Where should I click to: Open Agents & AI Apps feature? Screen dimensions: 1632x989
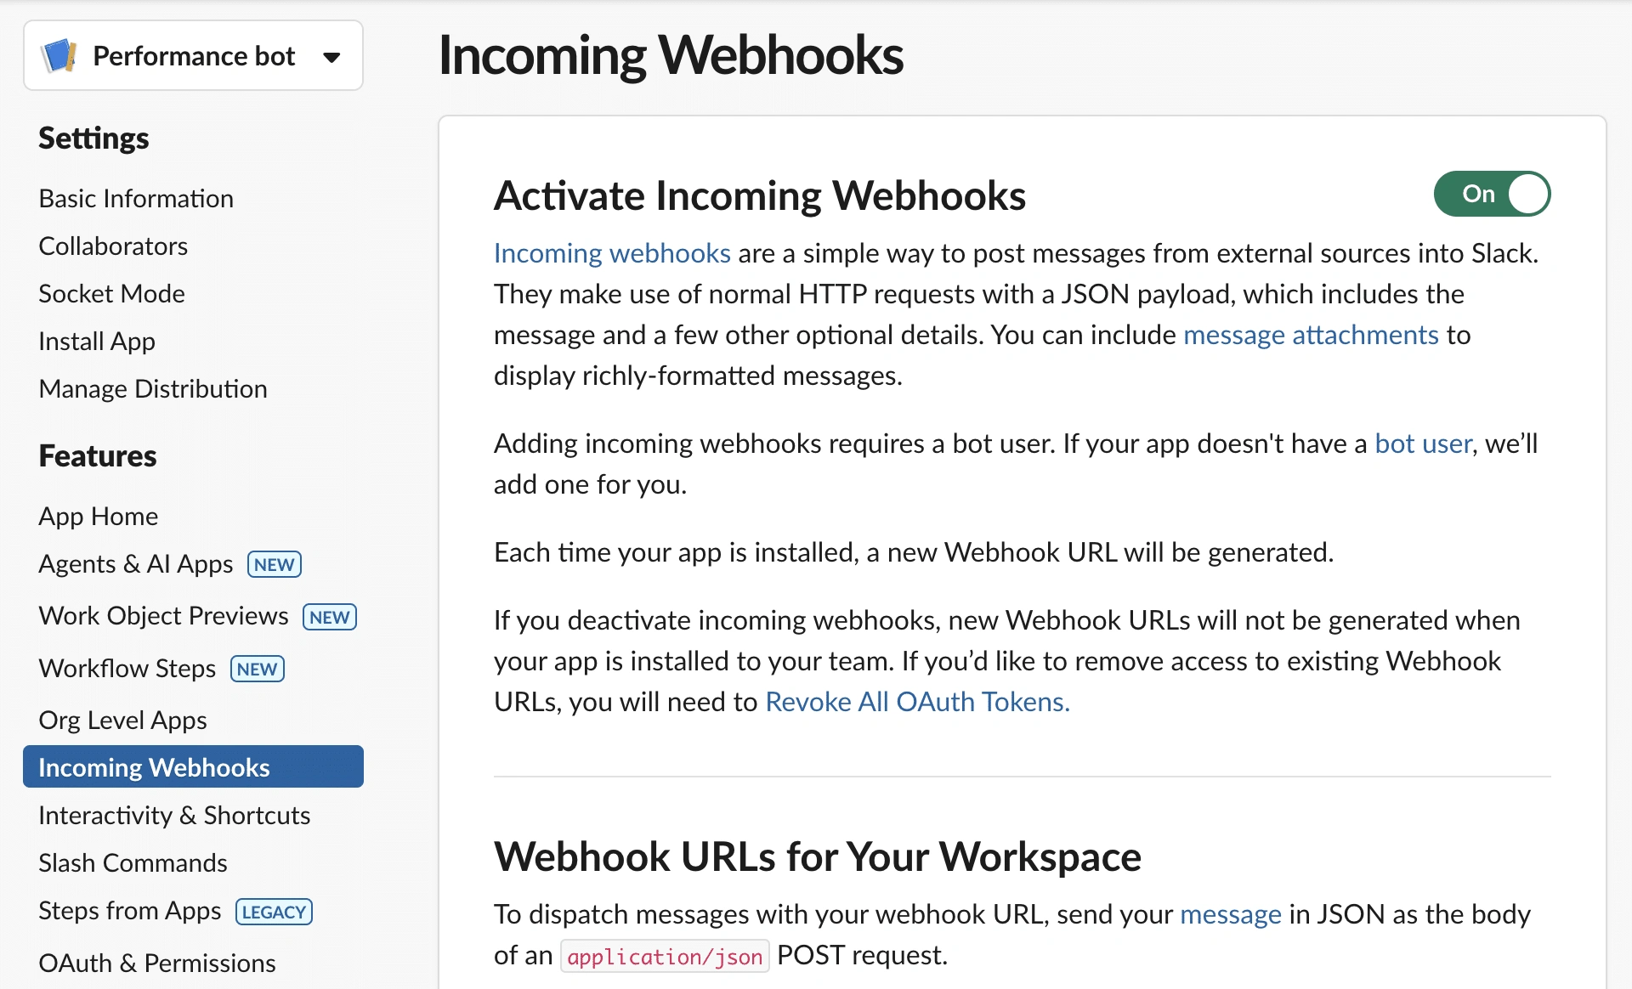click(x=136, y=564)
